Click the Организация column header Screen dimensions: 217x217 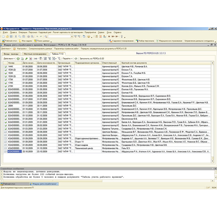[x=66, y=63]
